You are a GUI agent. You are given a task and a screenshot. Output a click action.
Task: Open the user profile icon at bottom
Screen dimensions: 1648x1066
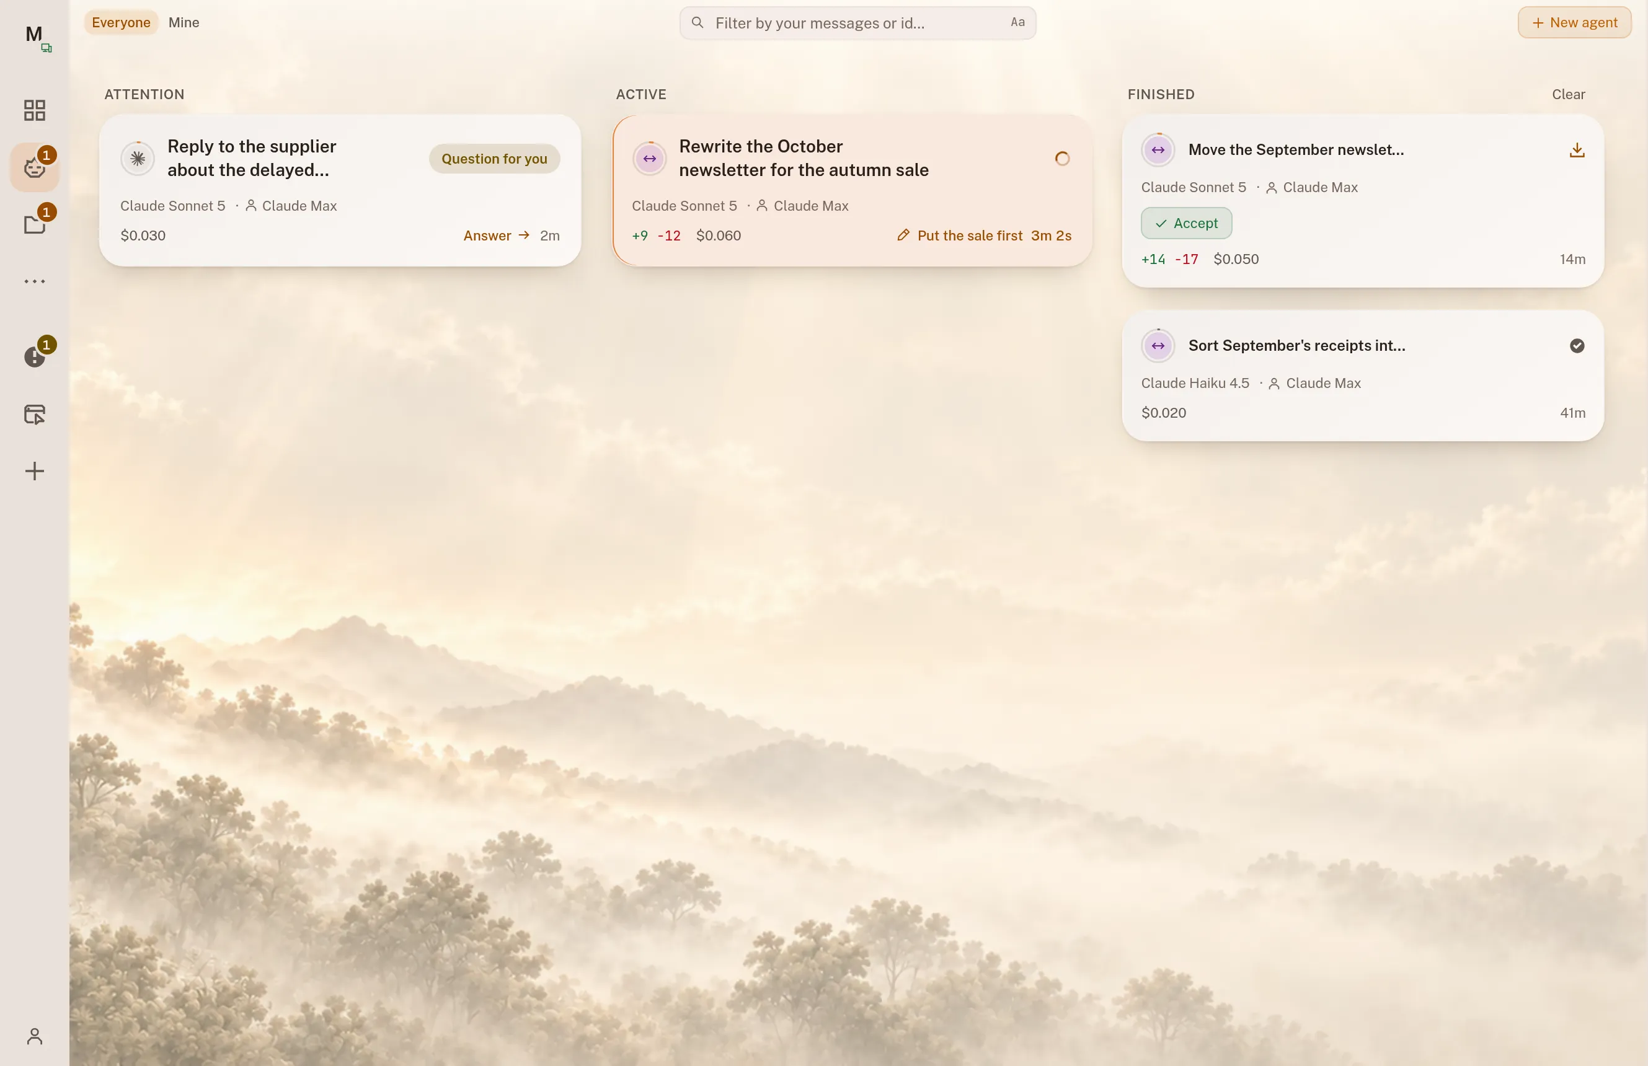click(35, 1036)
